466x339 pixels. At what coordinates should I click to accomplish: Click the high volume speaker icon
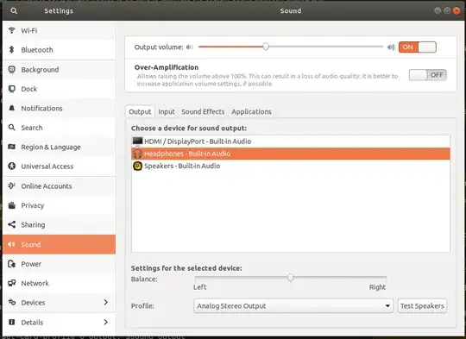391,47
